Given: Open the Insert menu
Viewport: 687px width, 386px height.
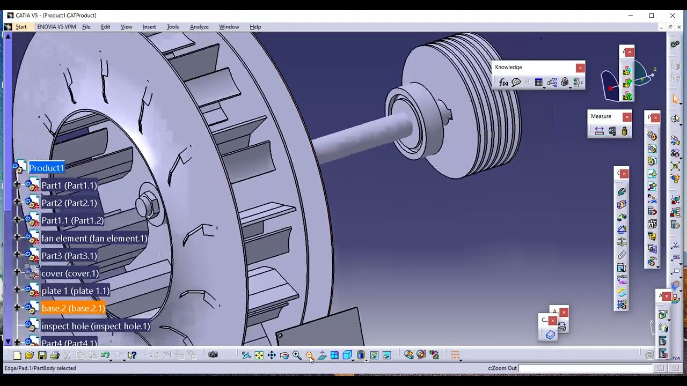Looking at the screenshot, I should [x=149, y=27].
